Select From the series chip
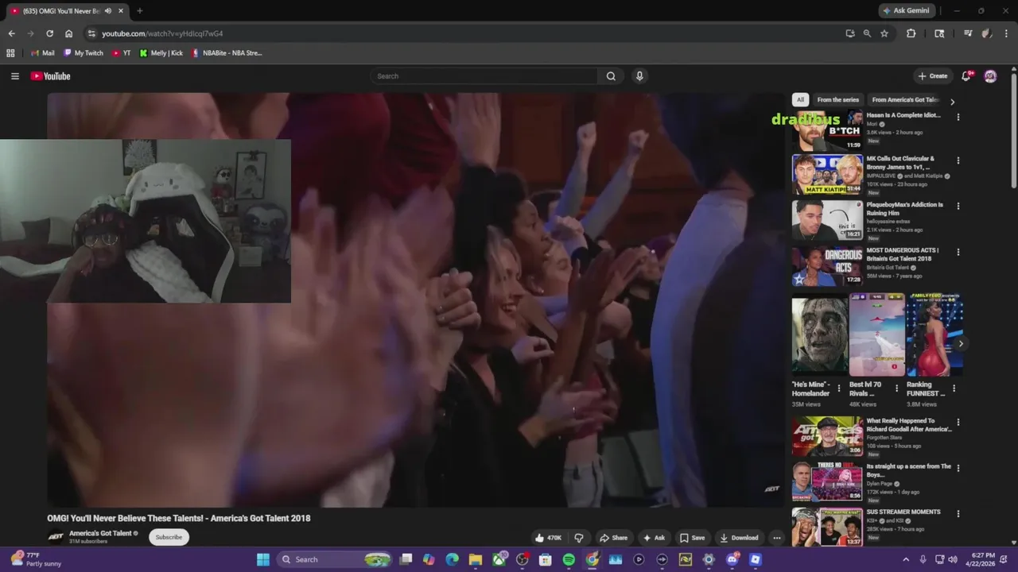 click(837, 99)
